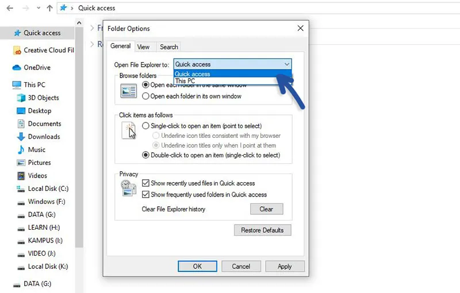Screen dimensions: 460x293
Task: Click the navigation pane vertical scrollbar
Action: click(80, 144)
